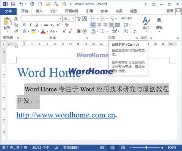The image size is (182, 151).
Task: Switch to the 页面布局 tab
Action: click(x=72, y=11)
